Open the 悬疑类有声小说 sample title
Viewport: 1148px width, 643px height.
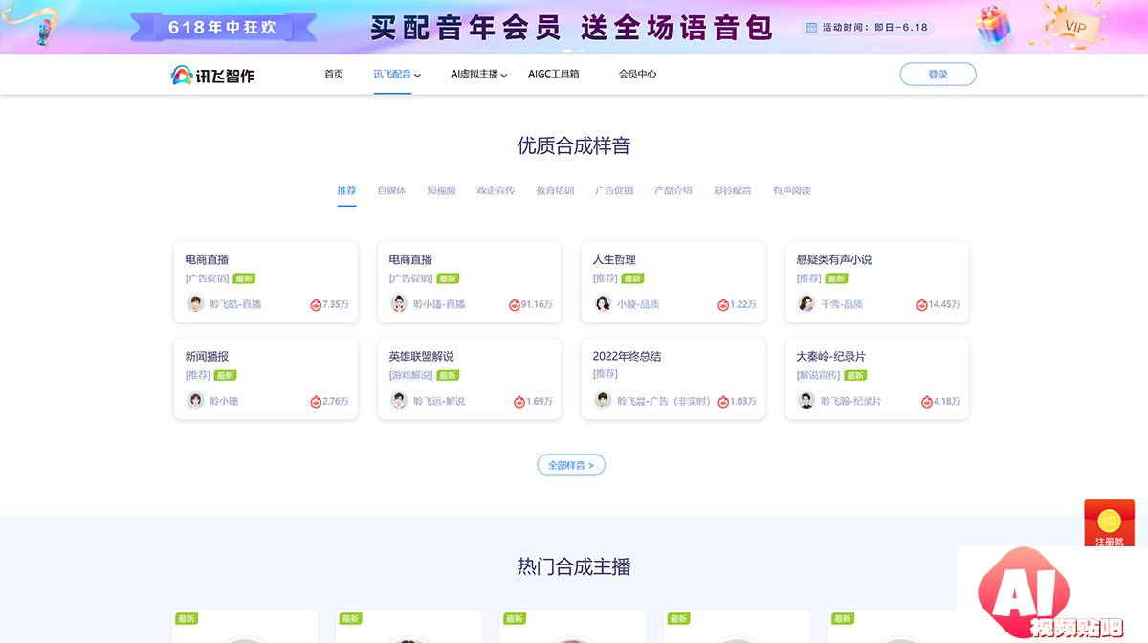[x=834, y=259]
